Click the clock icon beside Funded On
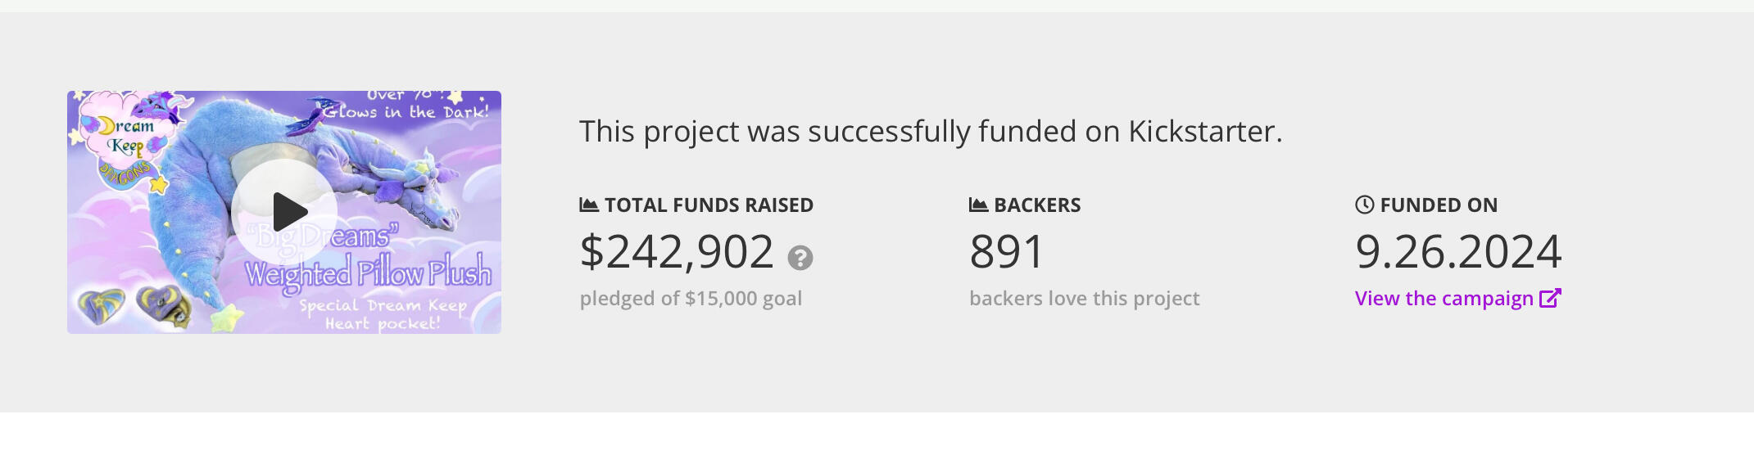The image size is (1754, 455). (x=1365, y=205)
